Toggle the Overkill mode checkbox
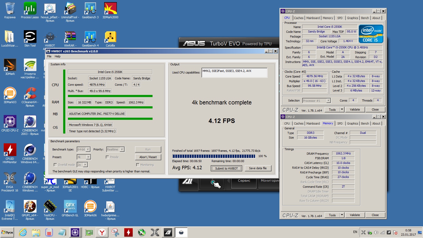Viewport: 423px width, 238px height. tap(55, 165)
